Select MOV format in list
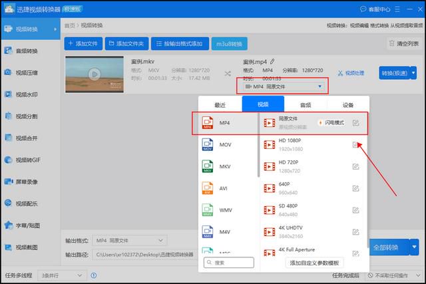Image resolution: width=426 pixels, height=284 pixels. [228, 145]
